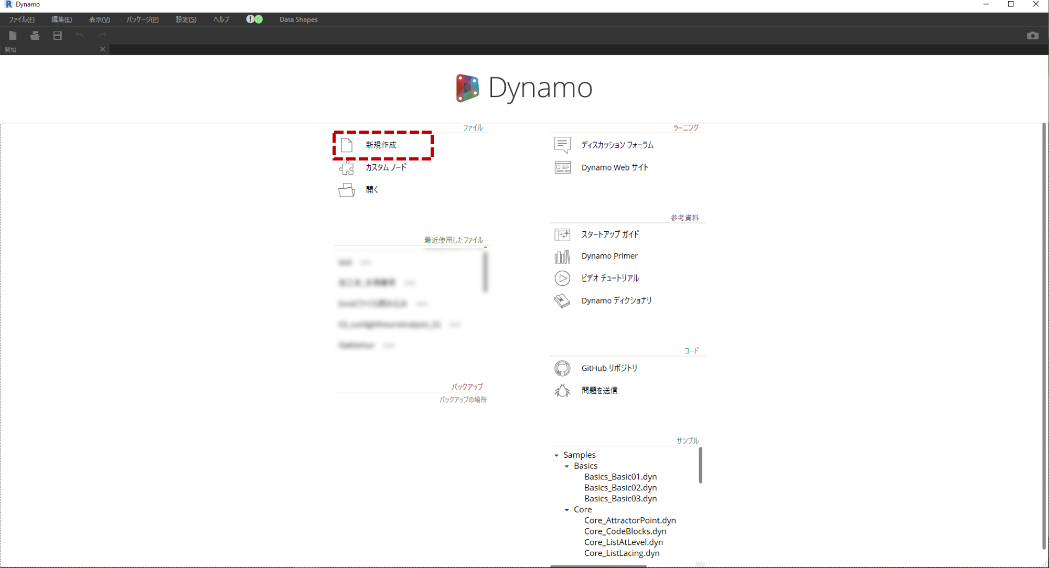Click the camera screenshot export icon
The width and height of the screenshot is (1049, 568).
click(1032, 35)
